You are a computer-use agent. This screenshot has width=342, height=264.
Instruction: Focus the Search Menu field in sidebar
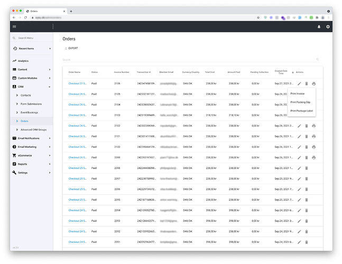click(x=32, y=38)
